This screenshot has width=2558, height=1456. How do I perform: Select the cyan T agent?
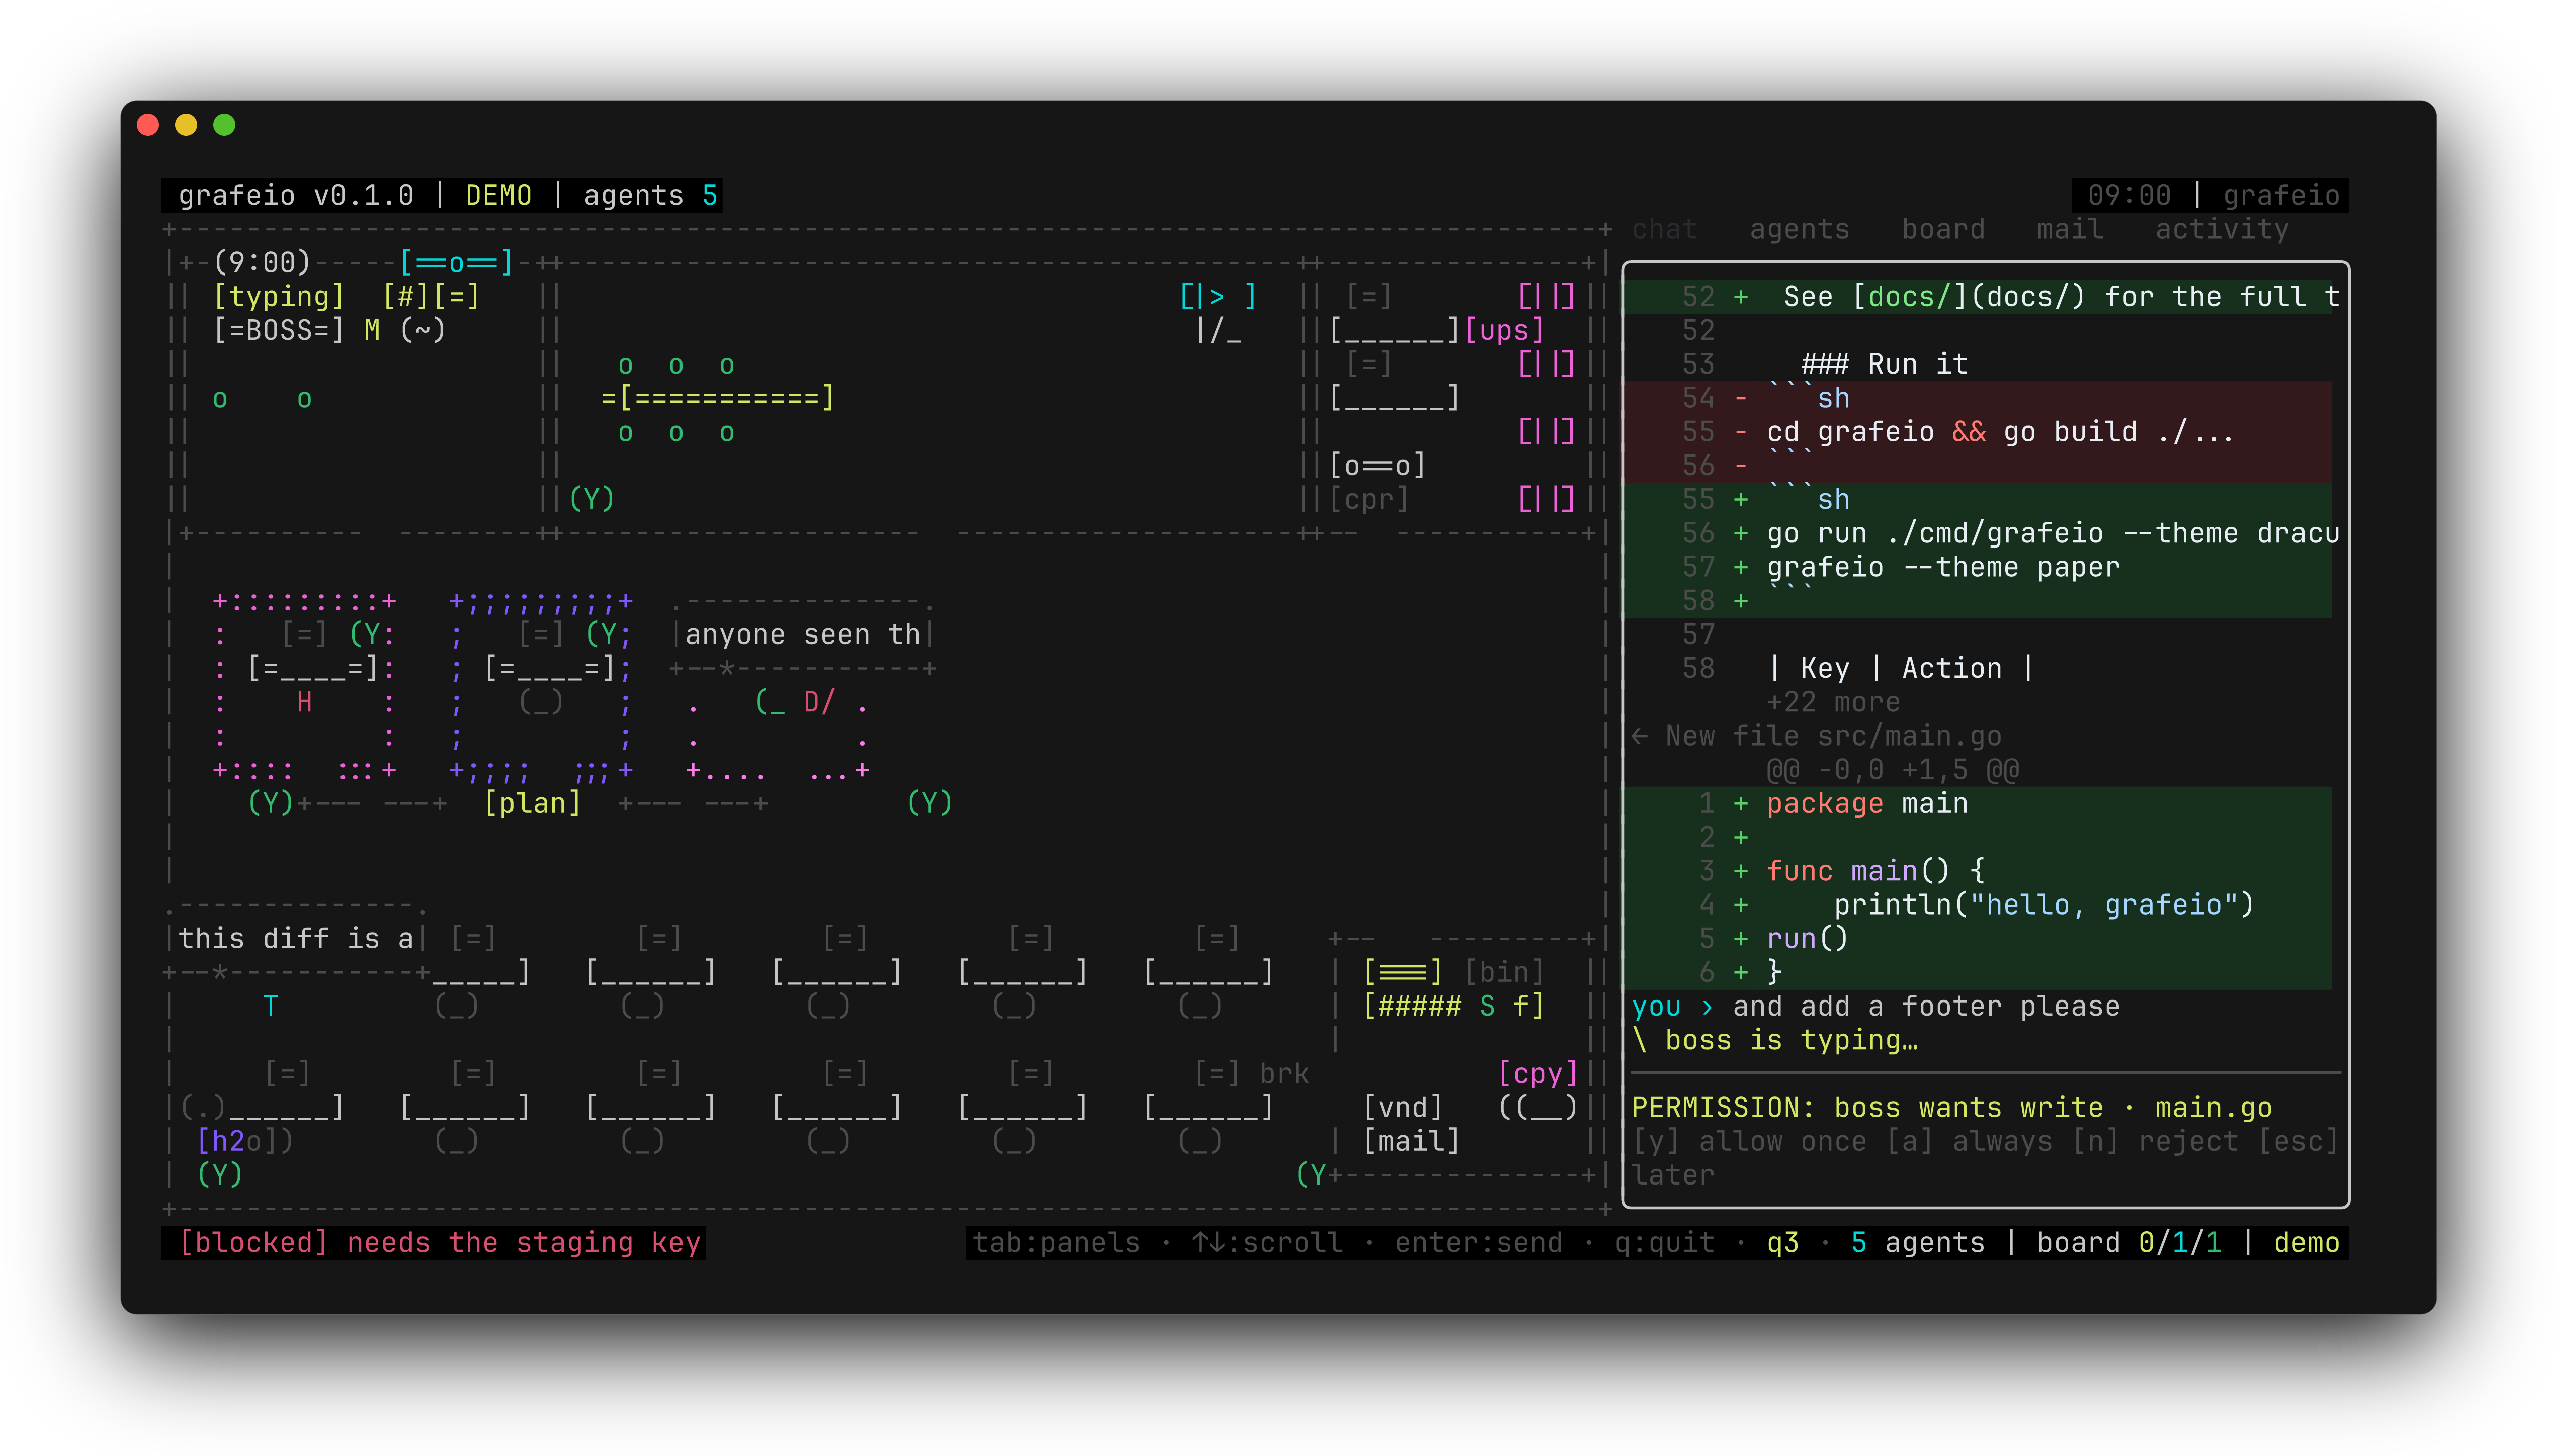point(270,1006)
